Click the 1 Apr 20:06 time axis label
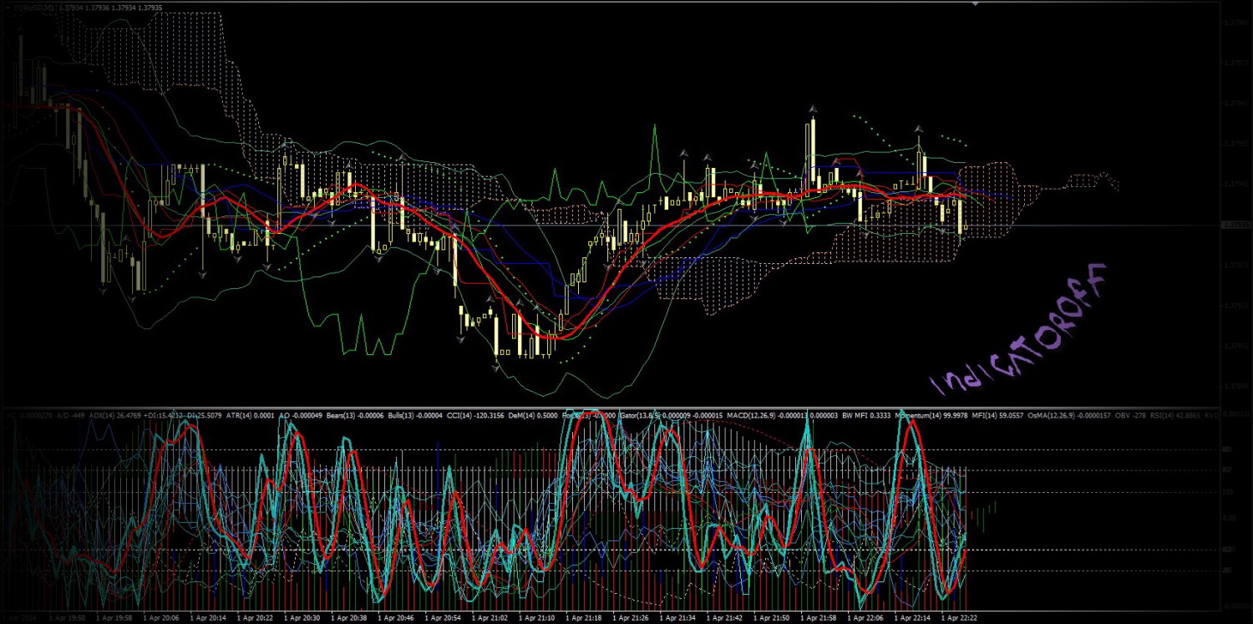 point(161,618)
